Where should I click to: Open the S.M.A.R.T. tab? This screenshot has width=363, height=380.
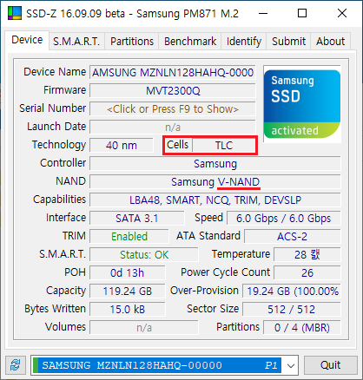pyautogui.click(x=76, y=42)
